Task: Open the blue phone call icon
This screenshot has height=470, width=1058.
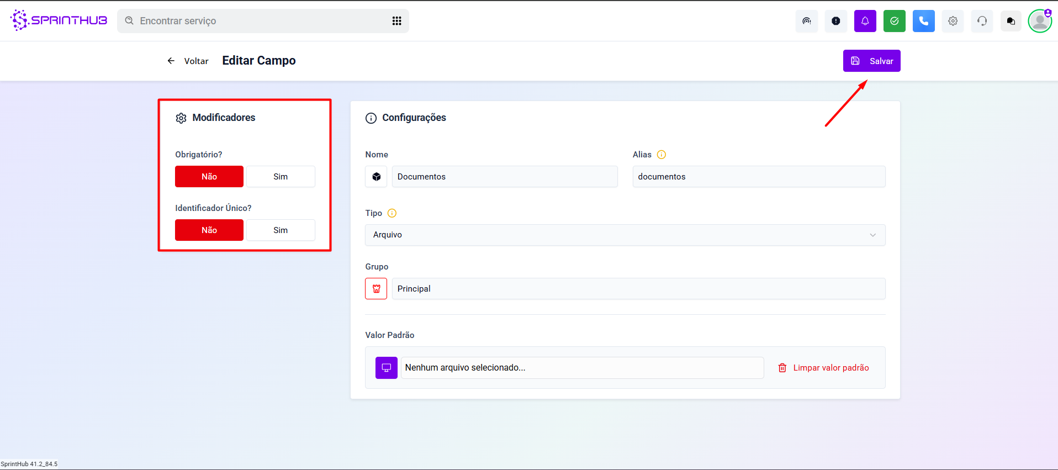Action: 923,21
